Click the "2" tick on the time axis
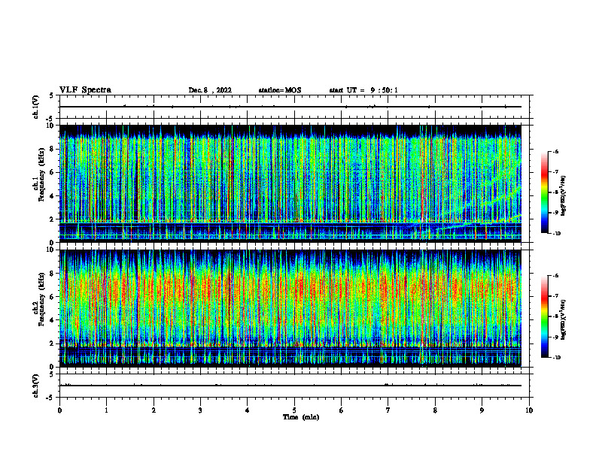The height and width of the screenshot is (460, 596). point(154,410)
